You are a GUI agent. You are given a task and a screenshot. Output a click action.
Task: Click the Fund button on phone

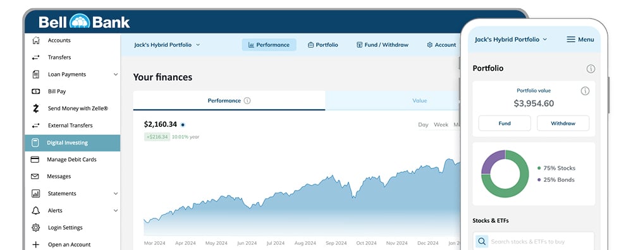[505, 123]
